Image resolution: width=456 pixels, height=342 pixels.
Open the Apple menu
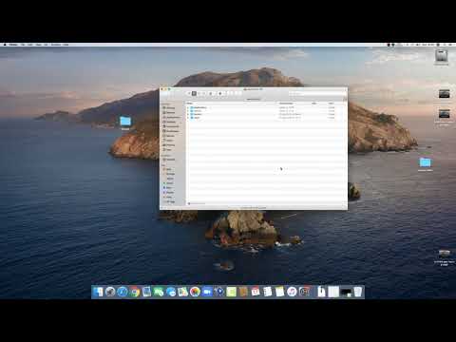pyautogui.click(x=5, y=45)
